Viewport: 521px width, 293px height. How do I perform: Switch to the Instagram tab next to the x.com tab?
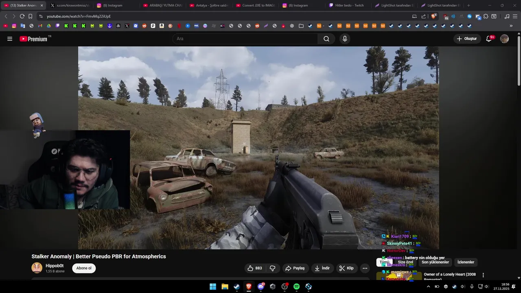point(115,5)
